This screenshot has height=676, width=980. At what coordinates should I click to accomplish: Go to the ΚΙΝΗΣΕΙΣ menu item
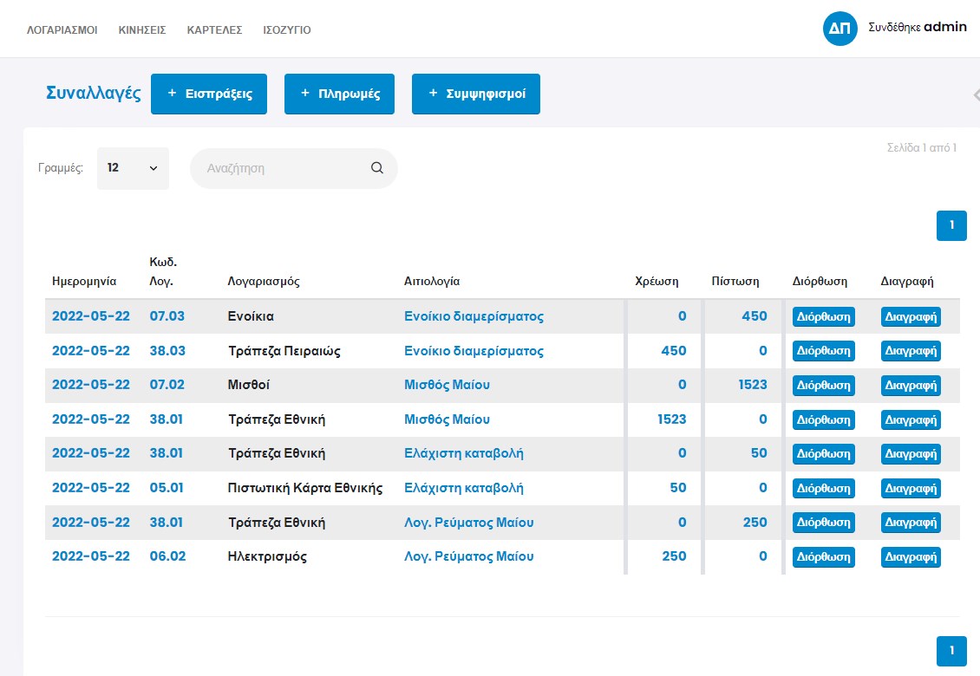(142, 30)
